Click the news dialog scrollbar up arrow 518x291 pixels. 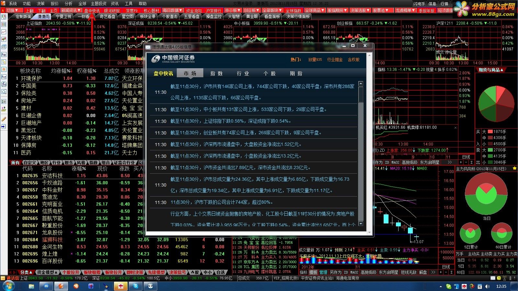point(361,84)
